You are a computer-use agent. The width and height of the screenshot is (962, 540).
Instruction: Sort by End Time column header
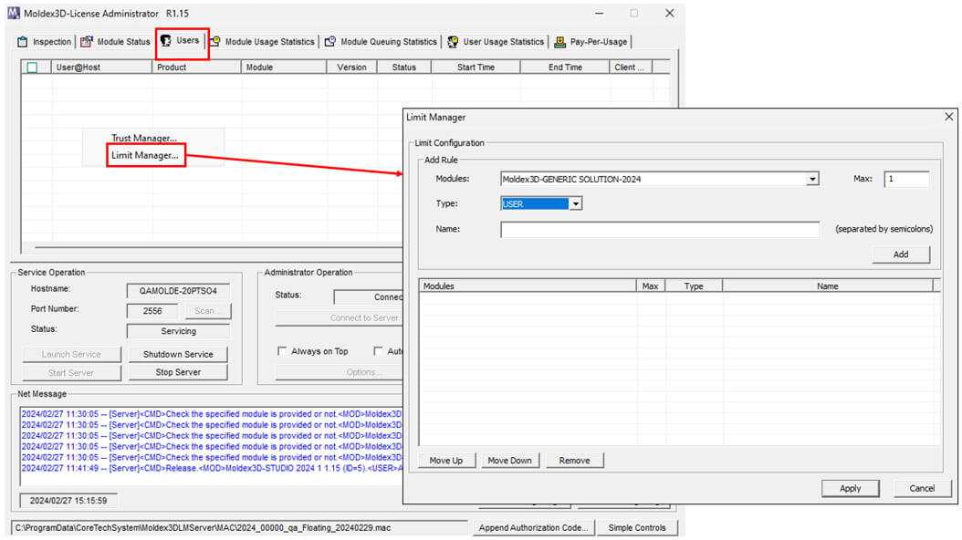565,67
